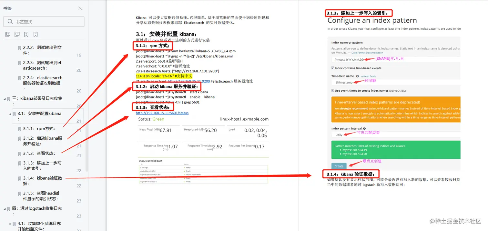Click bookmark icon beside 3.1.1 rpm方式

click(x=20, y=129)
